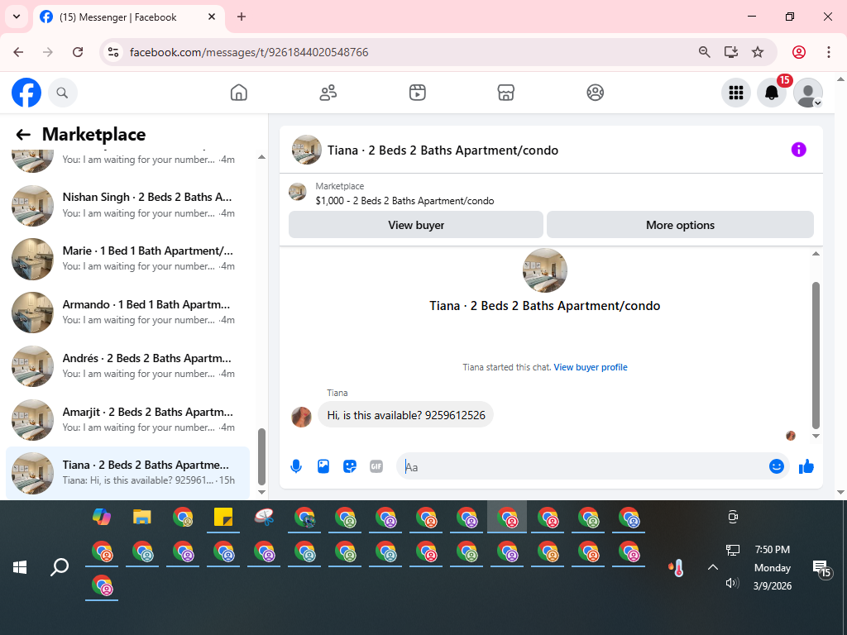Open the Windows Start menu
This screenshot has height=635, width=847.
pos(20,567)
